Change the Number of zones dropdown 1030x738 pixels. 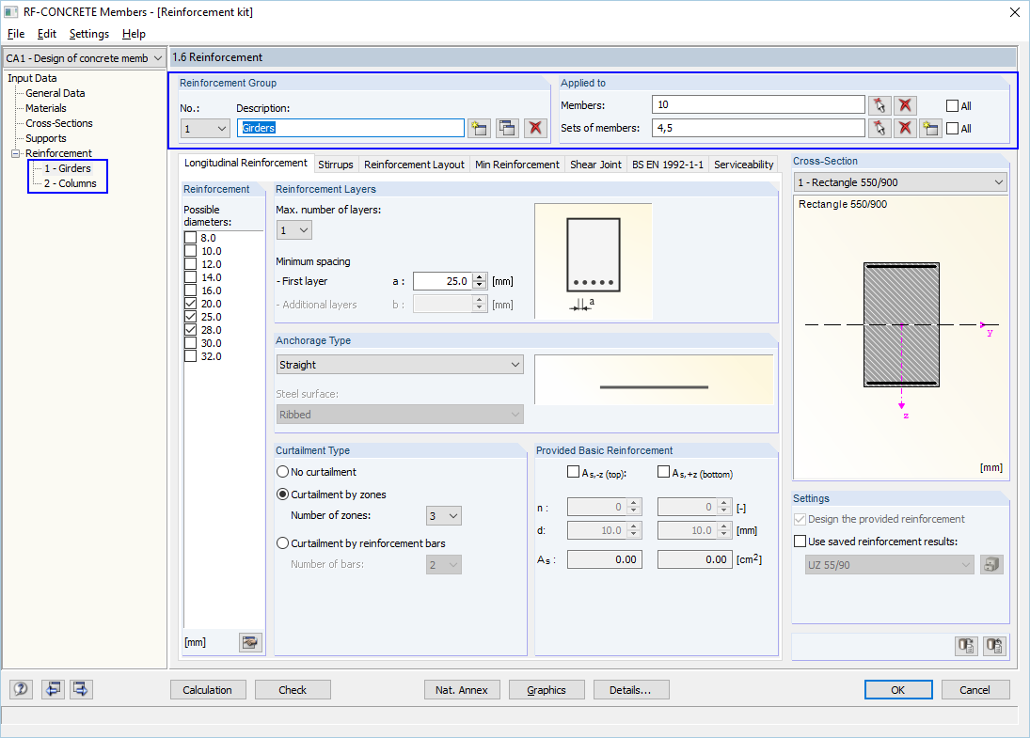[x=443, y=515]
